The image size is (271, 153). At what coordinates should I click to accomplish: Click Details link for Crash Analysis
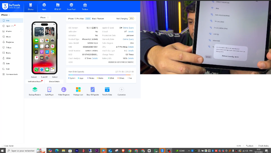[x=95, y=58]
